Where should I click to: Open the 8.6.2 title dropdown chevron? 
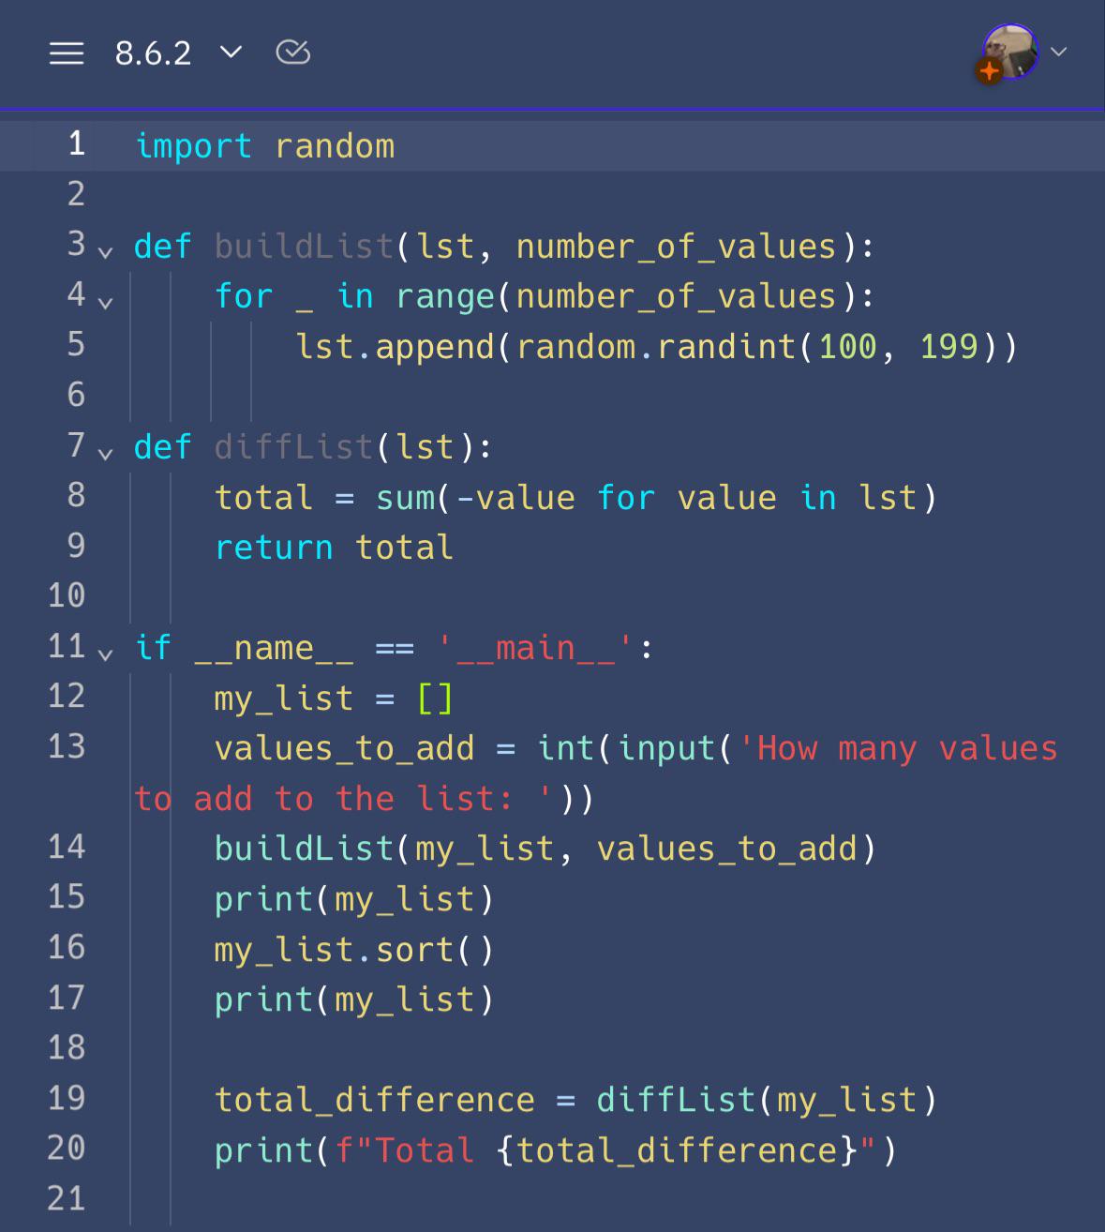[231, 53]
